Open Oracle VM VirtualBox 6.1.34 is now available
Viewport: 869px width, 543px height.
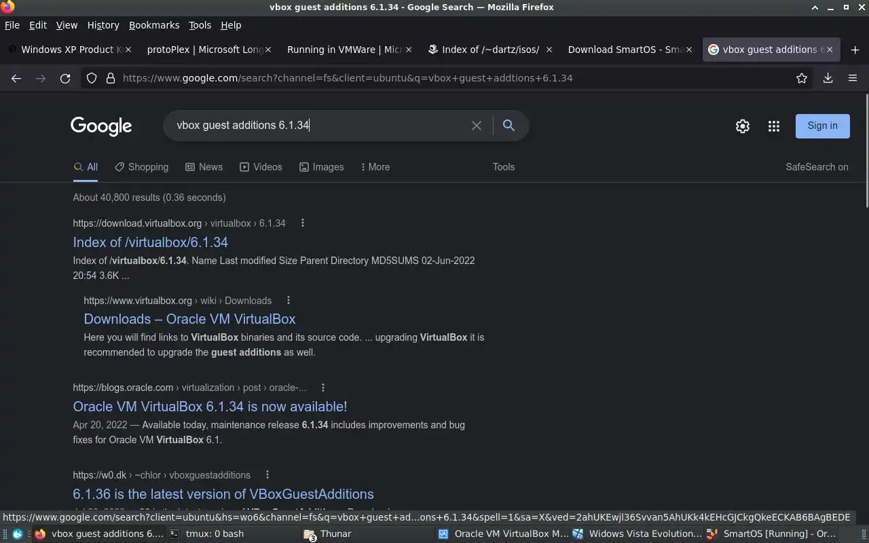(210, 407)
